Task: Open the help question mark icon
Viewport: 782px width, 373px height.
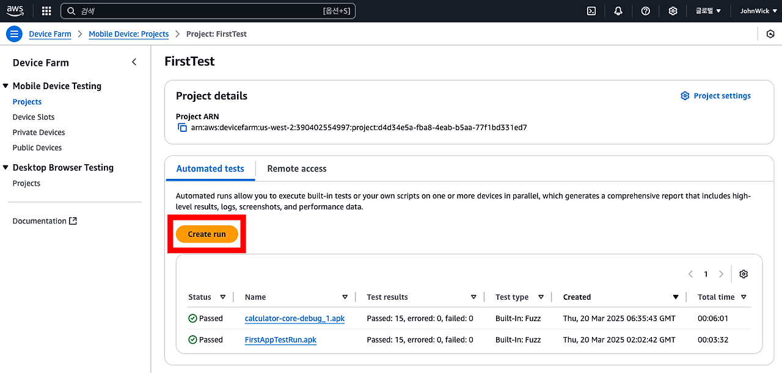Action: pos(646,11)
